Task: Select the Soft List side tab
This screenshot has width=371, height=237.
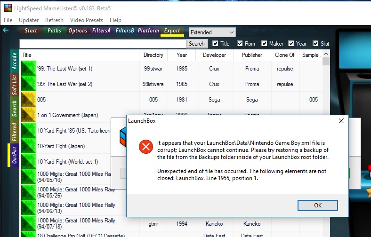Action: [x=15, y=85]
